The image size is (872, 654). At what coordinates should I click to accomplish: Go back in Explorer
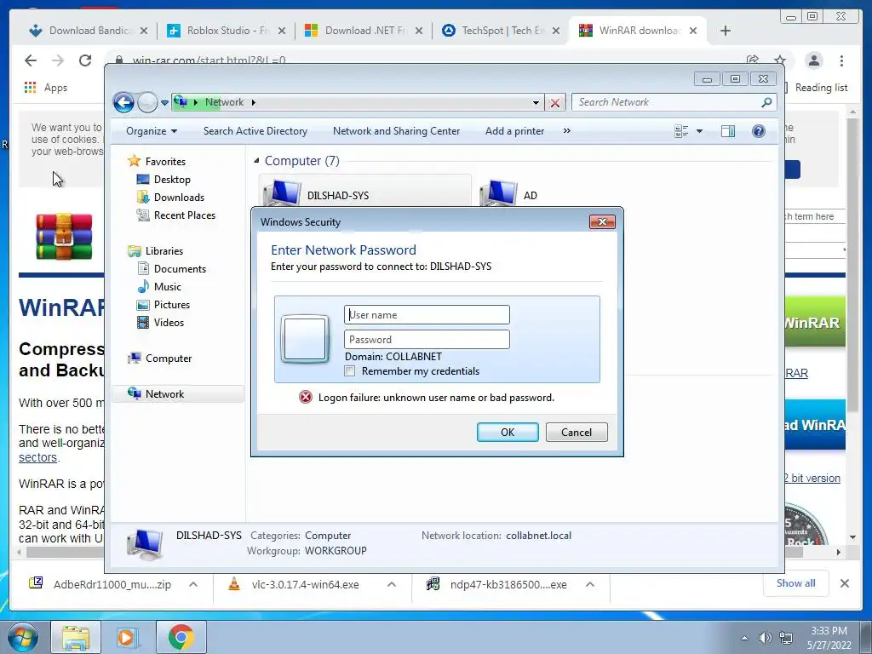[x=123, y=102]
